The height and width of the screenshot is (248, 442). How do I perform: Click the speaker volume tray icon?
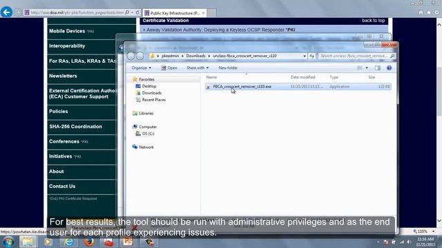coord(408,242)
